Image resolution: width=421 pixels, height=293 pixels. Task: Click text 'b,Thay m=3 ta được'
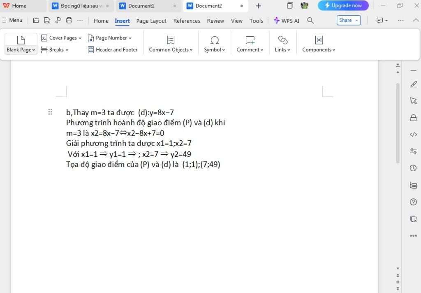click(x=100, y=112)
